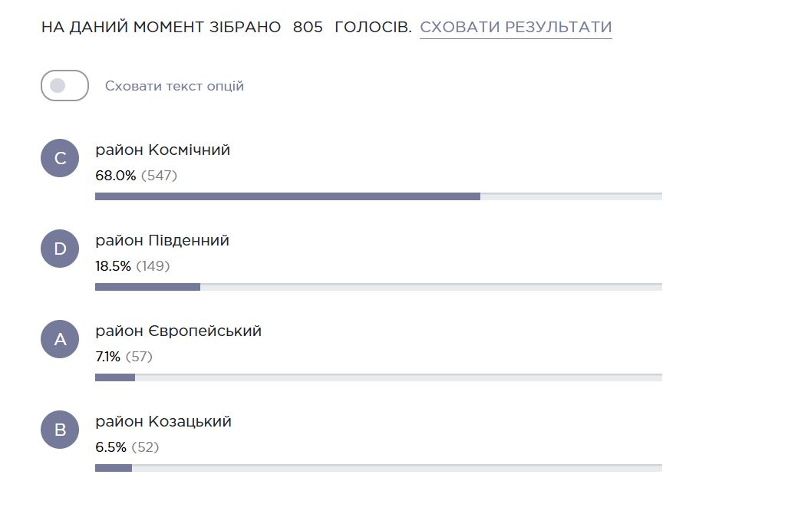Select the 'район Південний' option text

[162, 240]
